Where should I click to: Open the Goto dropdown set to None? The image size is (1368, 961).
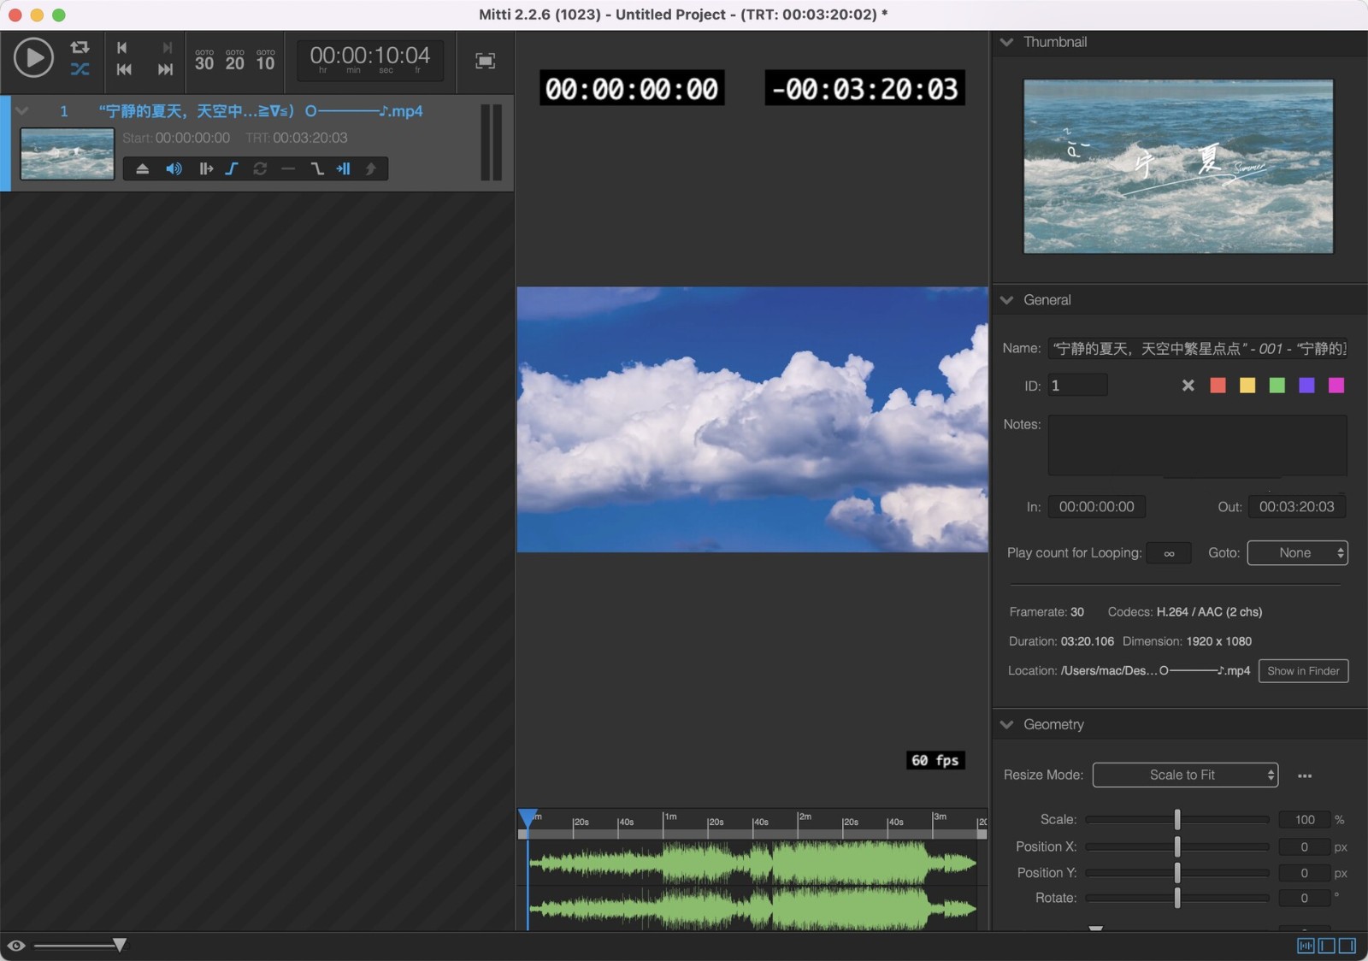click(1298, 553)
